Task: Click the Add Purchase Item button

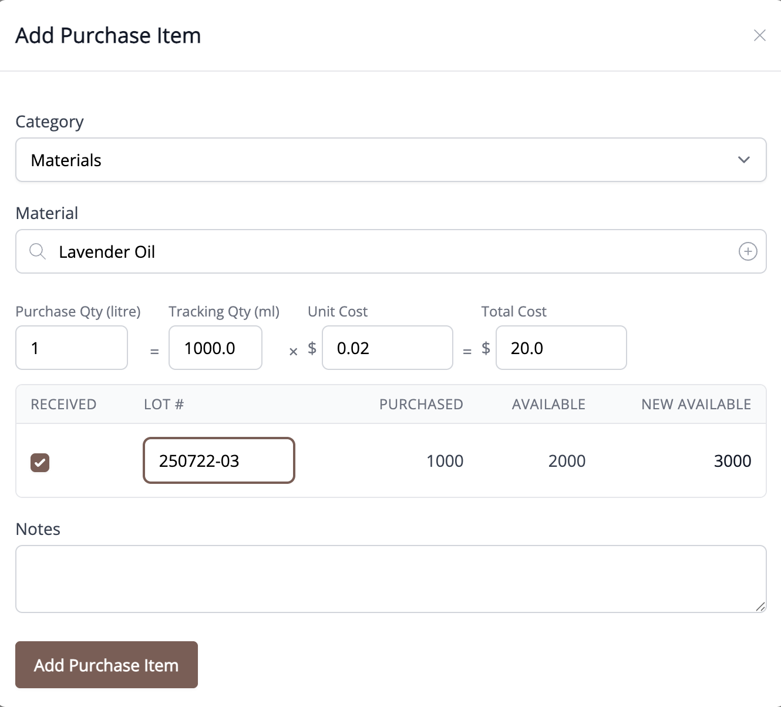Action: coord(106,665)
